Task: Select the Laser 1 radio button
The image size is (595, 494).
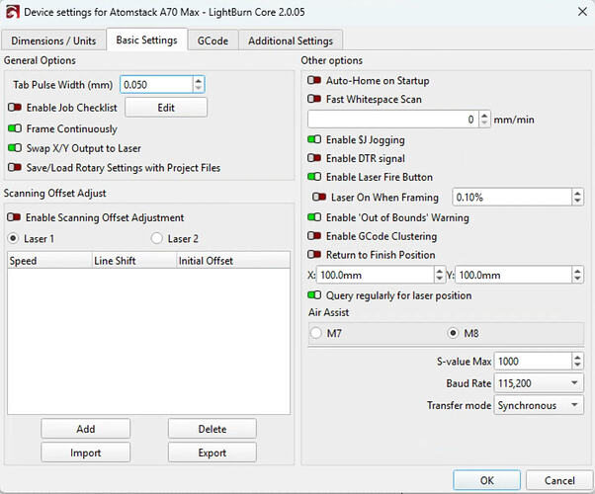Action: 13,239
